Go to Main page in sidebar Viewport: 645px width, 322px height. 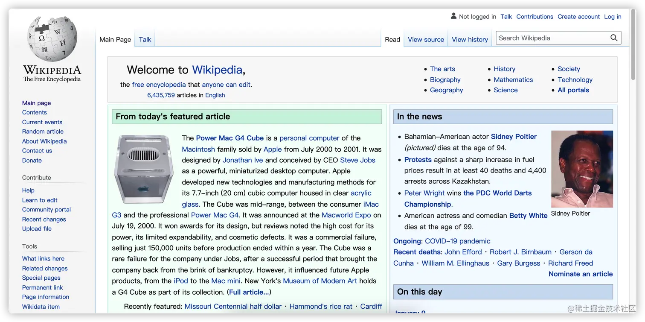pyautogui.click(x=36, y=103)
